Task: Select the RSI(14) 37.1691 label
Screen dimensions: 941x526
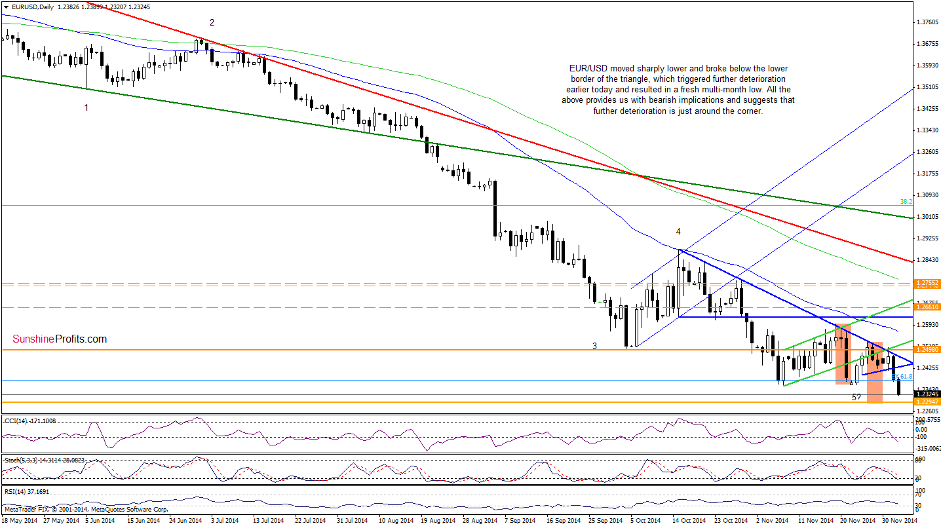Action: [26, 491]
